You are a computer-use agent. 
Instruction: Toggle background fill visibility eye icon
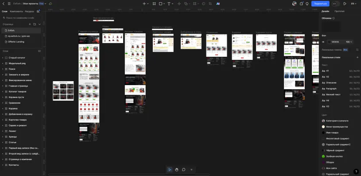point(323,42)
